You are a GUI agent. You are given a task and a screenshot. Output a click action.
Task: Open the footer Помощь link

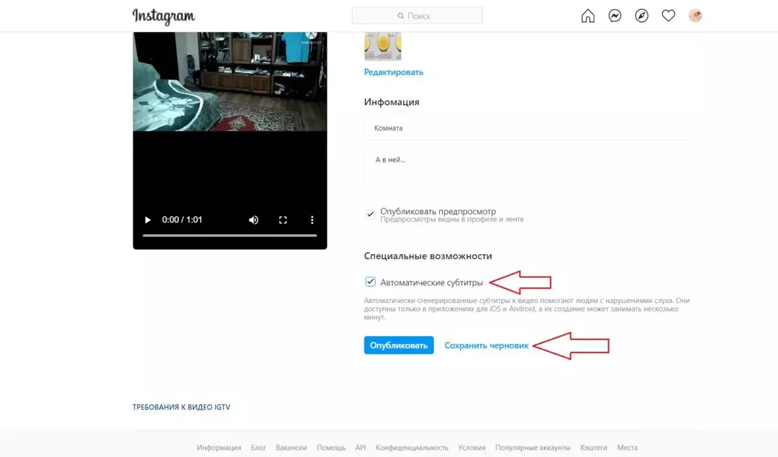pyautogui.click(x=331, y=448)
